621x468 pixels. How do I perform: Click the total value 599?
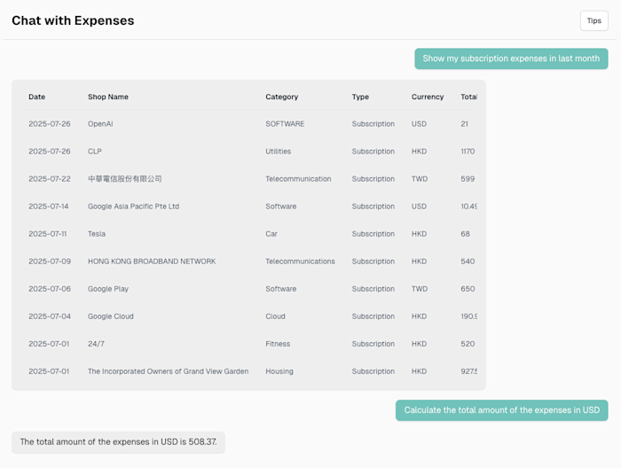click(468, 179)
